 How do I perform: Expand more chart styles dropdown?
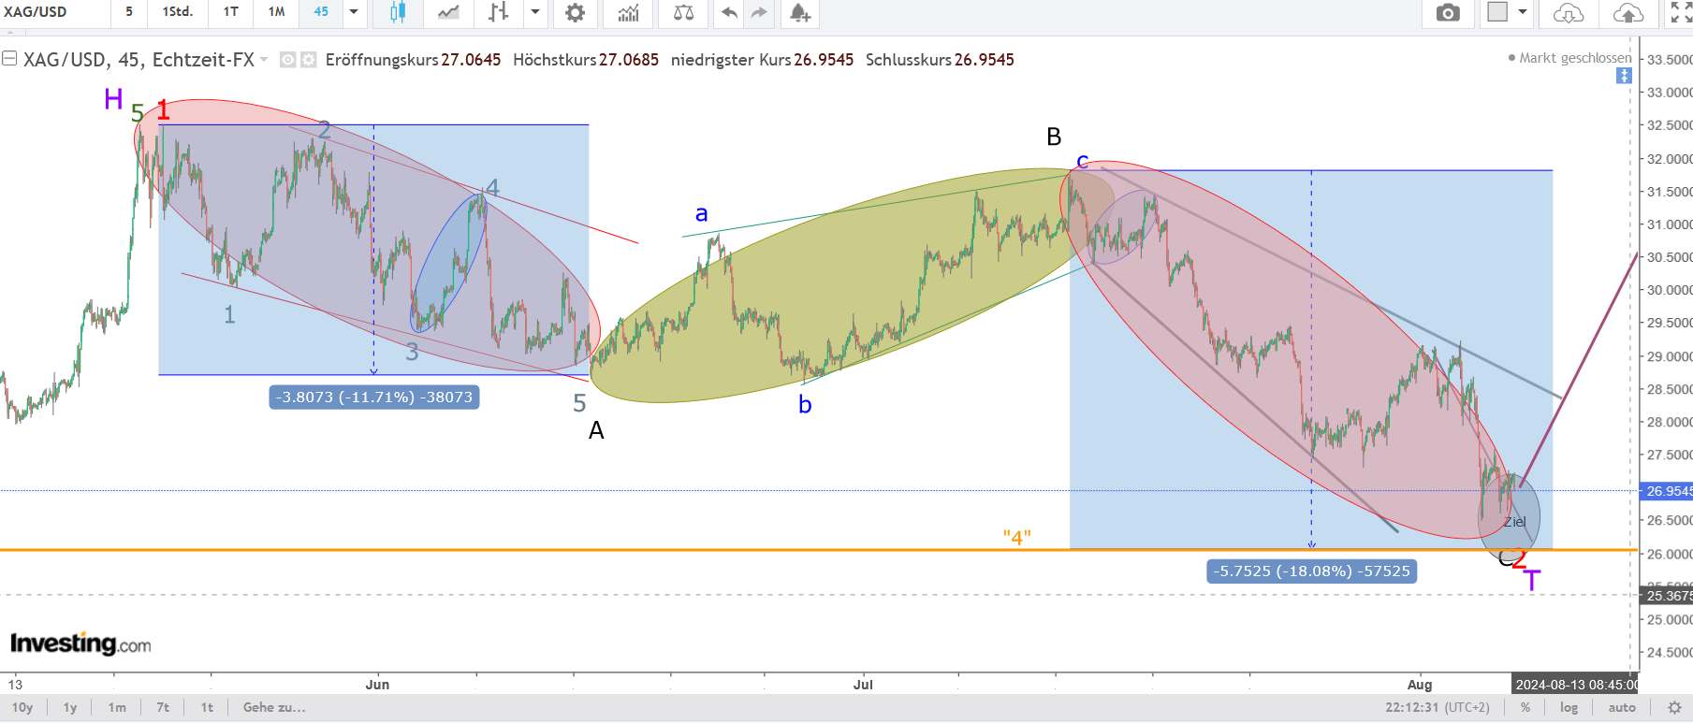(x=535, y=12)
